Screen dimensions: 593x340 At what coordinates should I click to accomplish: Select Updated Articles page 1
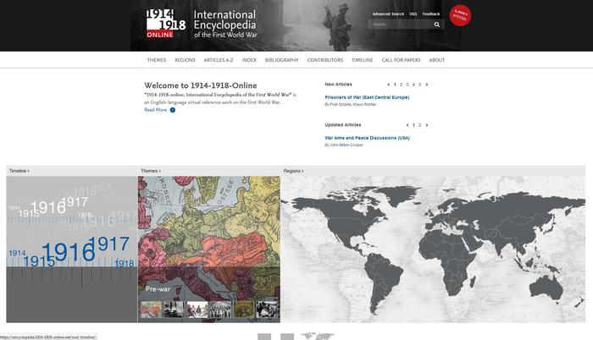click(x=413, y=125)
